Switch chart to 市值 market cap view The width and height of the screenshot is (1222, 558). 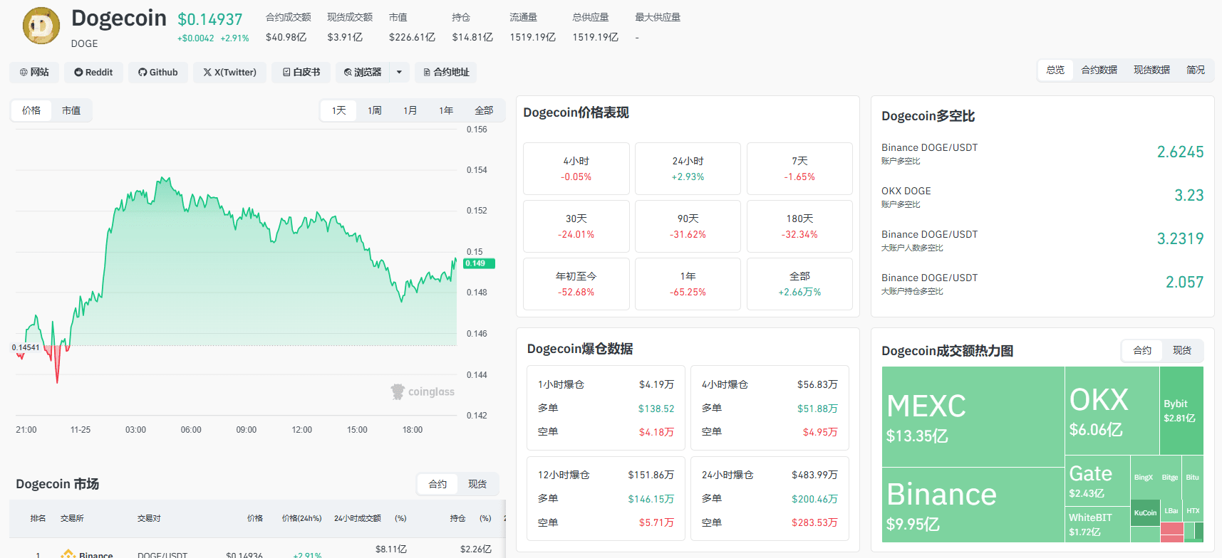(x=71, y=110)
